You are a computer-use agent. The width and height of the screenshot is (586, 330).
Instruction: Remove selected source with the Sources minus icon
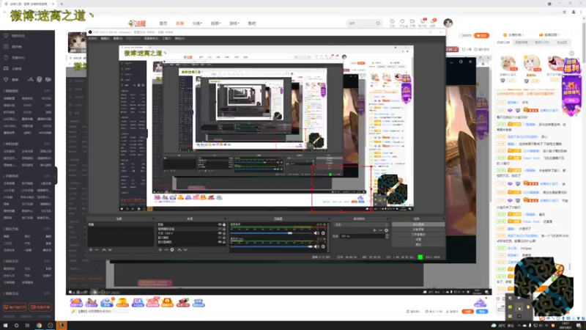(166, 249)
